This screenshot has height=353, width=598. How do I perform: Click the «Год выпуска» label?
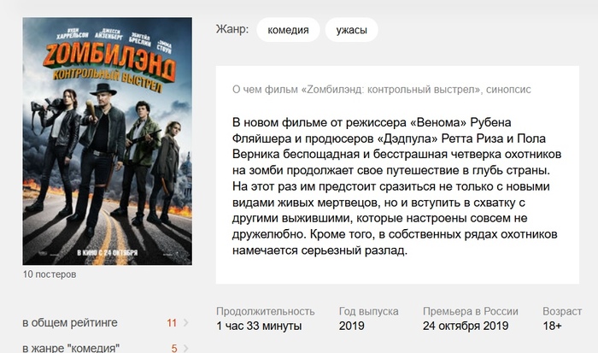368,311
